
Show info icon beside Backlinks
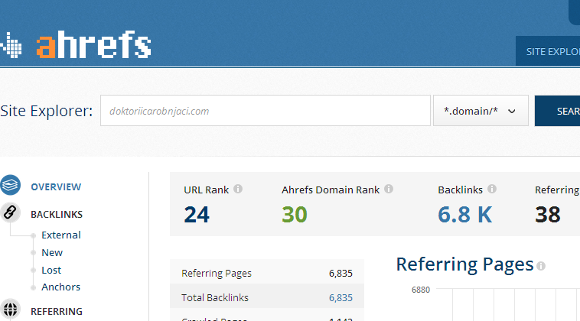[x=491, y=189]
